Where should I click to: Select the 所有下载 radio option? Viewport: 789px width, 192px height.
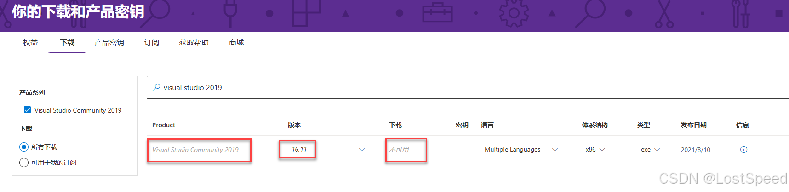(x=24, y=147)
